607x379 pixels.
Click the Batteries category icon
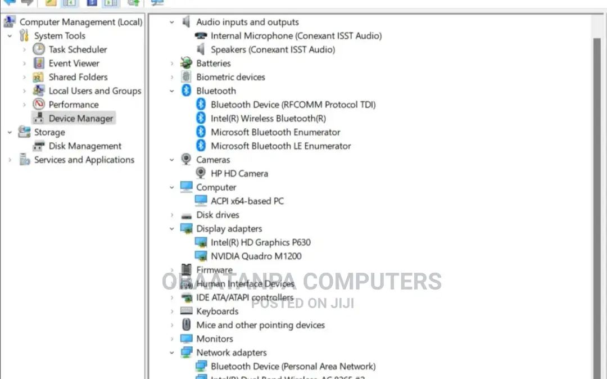186,63
